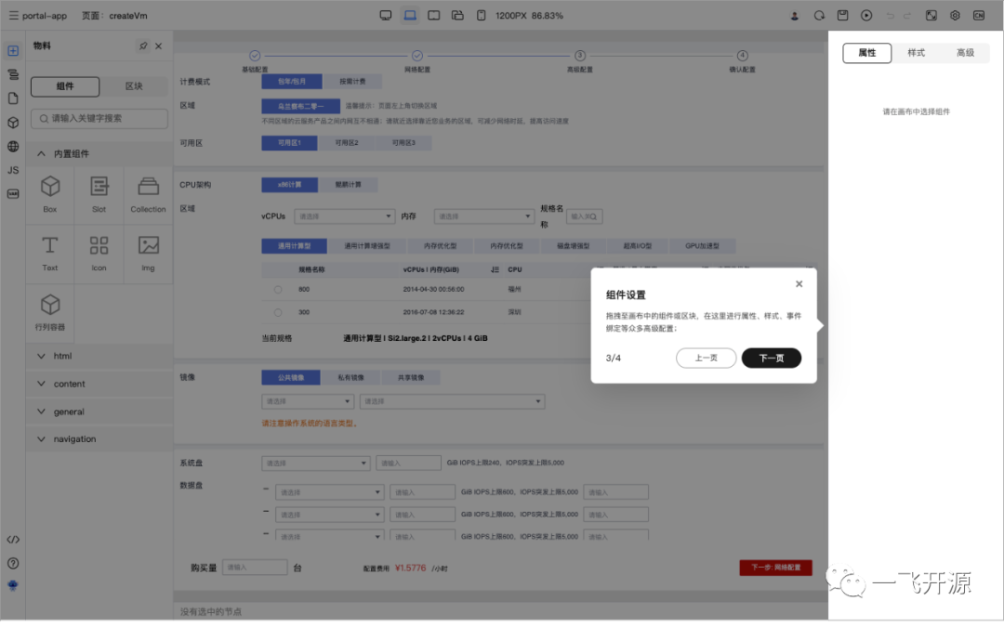The height and width of the screenshot is (627, 1004).
Task: Click the user avatar icon in toolbar
Action: click(x=795, y=16)
